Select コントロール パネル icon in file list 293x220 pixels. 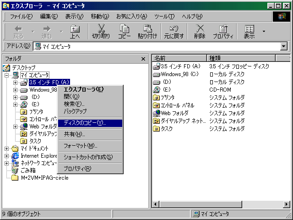click(x=157, y=105)
